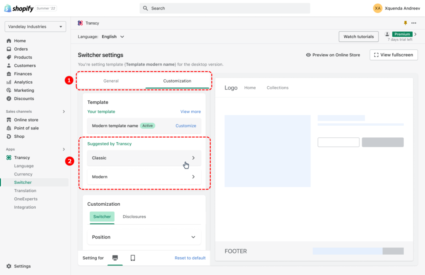Click the Products tag icon

click(x=9, y=57)
